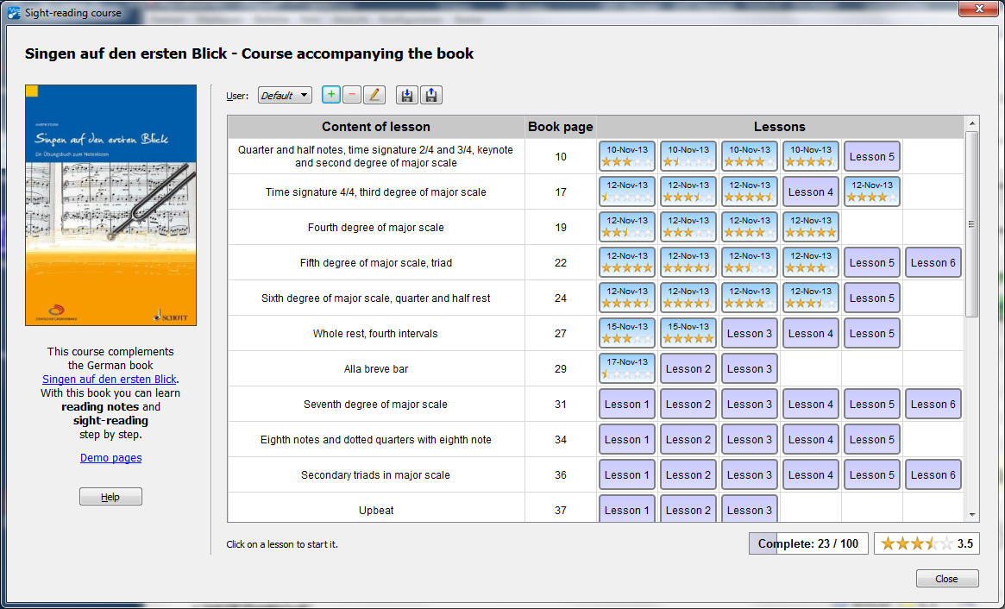The width and height of the screenshot is (1005, 609).
Task: Click book page number 24
Action: click(561, 298)
